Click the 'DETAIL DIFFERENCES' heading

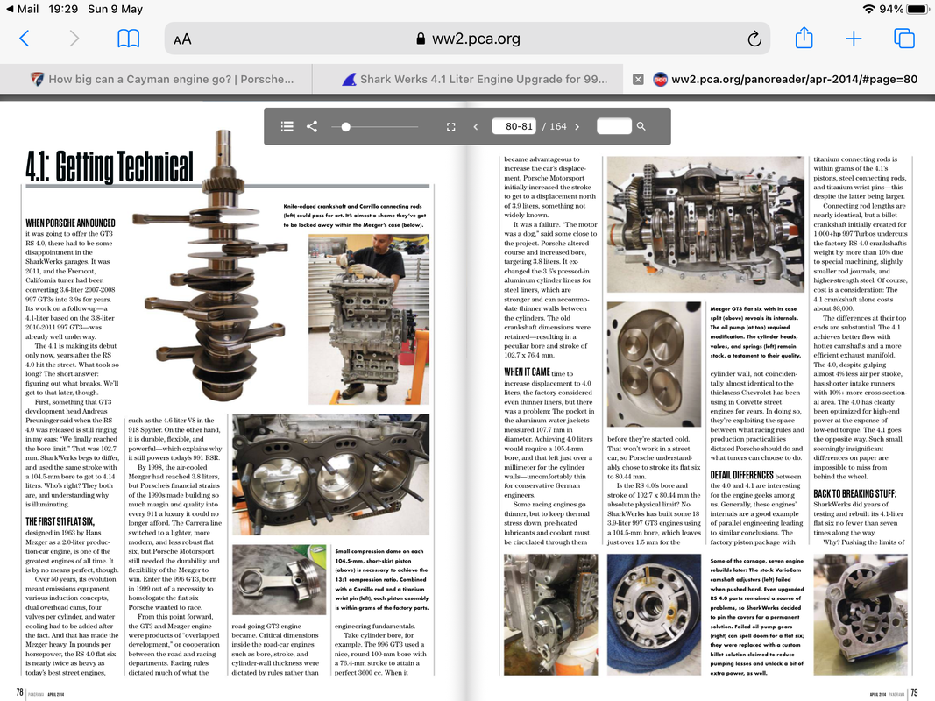[742, 475]
